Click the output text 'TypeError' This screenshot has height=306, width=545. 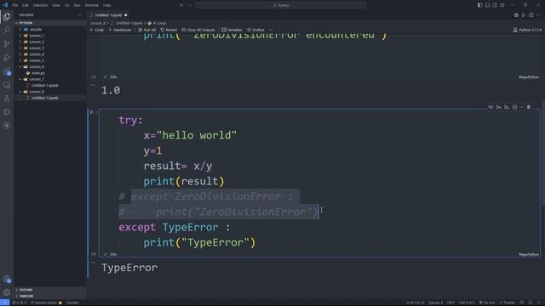pos(129,268)
